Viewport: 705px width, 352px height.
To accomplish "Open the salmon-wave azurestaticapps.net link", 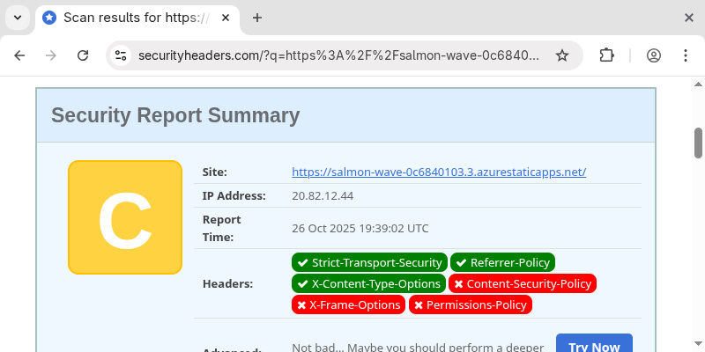I will (x=439, y=172).
